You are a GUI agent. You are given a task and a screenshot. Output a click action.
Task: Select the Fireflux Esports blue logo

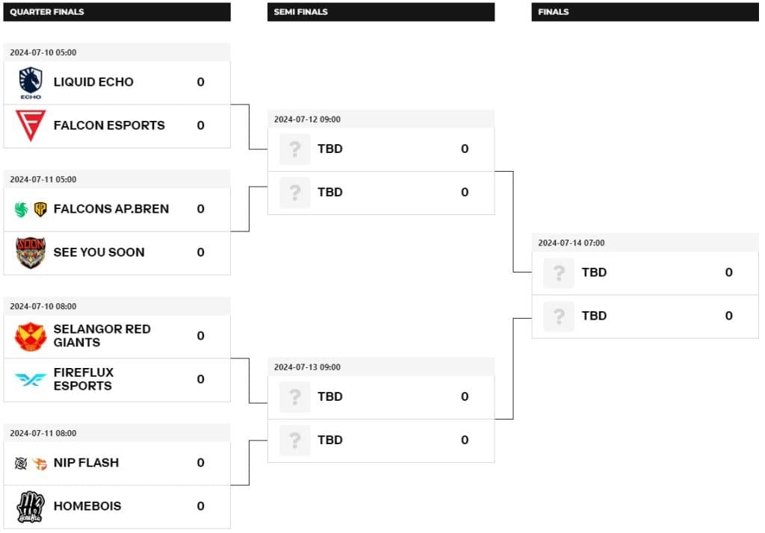tap(29, 379)
